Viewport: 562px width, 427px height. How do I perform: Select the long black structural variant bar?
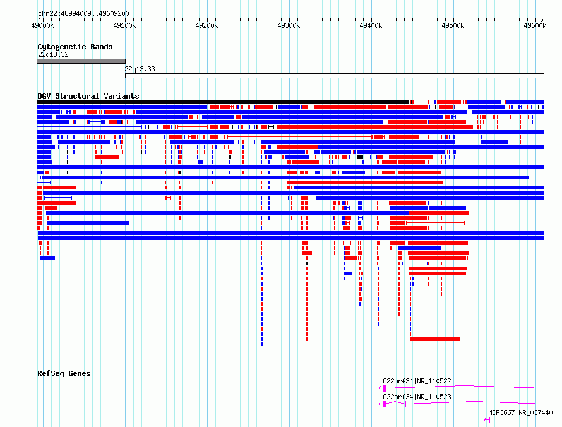(223, 102)
